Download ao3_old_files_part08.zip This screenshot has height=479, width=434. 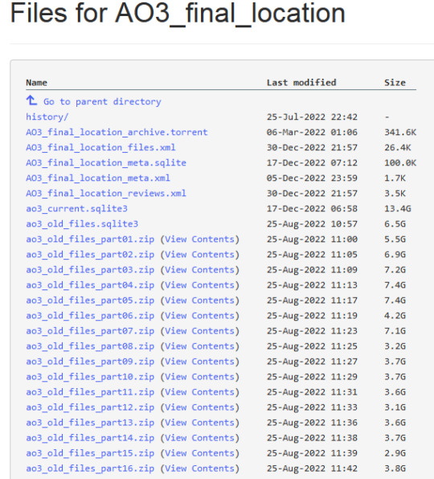tap(90, 346)
